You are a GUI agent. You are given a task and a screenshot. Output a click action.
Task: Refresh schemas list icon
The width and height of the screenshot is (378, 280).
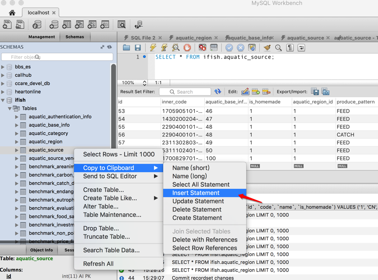click(110, 47)
